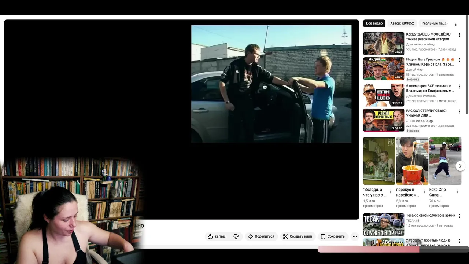This screenshot has width=469, height=264.
Task: Open Дрон инкорпорейтед channel name
Action: click(421, 44)
